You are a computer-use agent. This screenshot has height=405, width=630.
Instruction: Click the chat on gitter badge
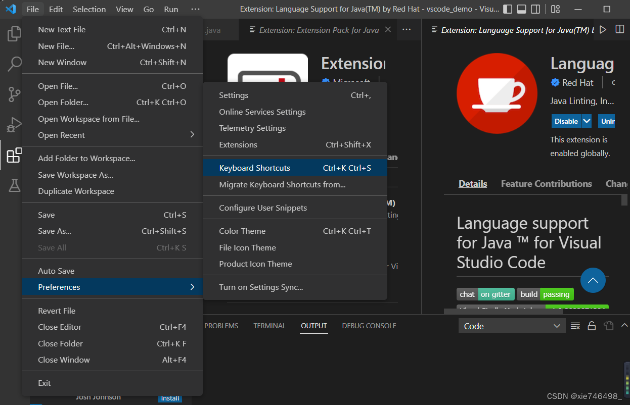click(485, 294)
